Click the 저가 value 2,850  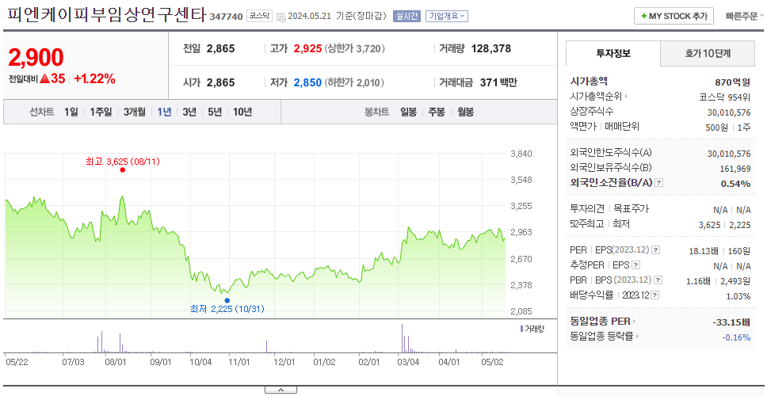coord(307,82)
